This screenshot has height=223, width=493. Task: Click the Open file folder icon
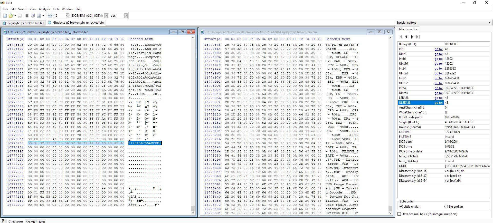click(x=11, y=16)
